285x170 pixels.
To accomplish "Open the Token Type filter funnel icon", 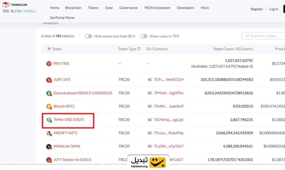I will click(139, 49).
